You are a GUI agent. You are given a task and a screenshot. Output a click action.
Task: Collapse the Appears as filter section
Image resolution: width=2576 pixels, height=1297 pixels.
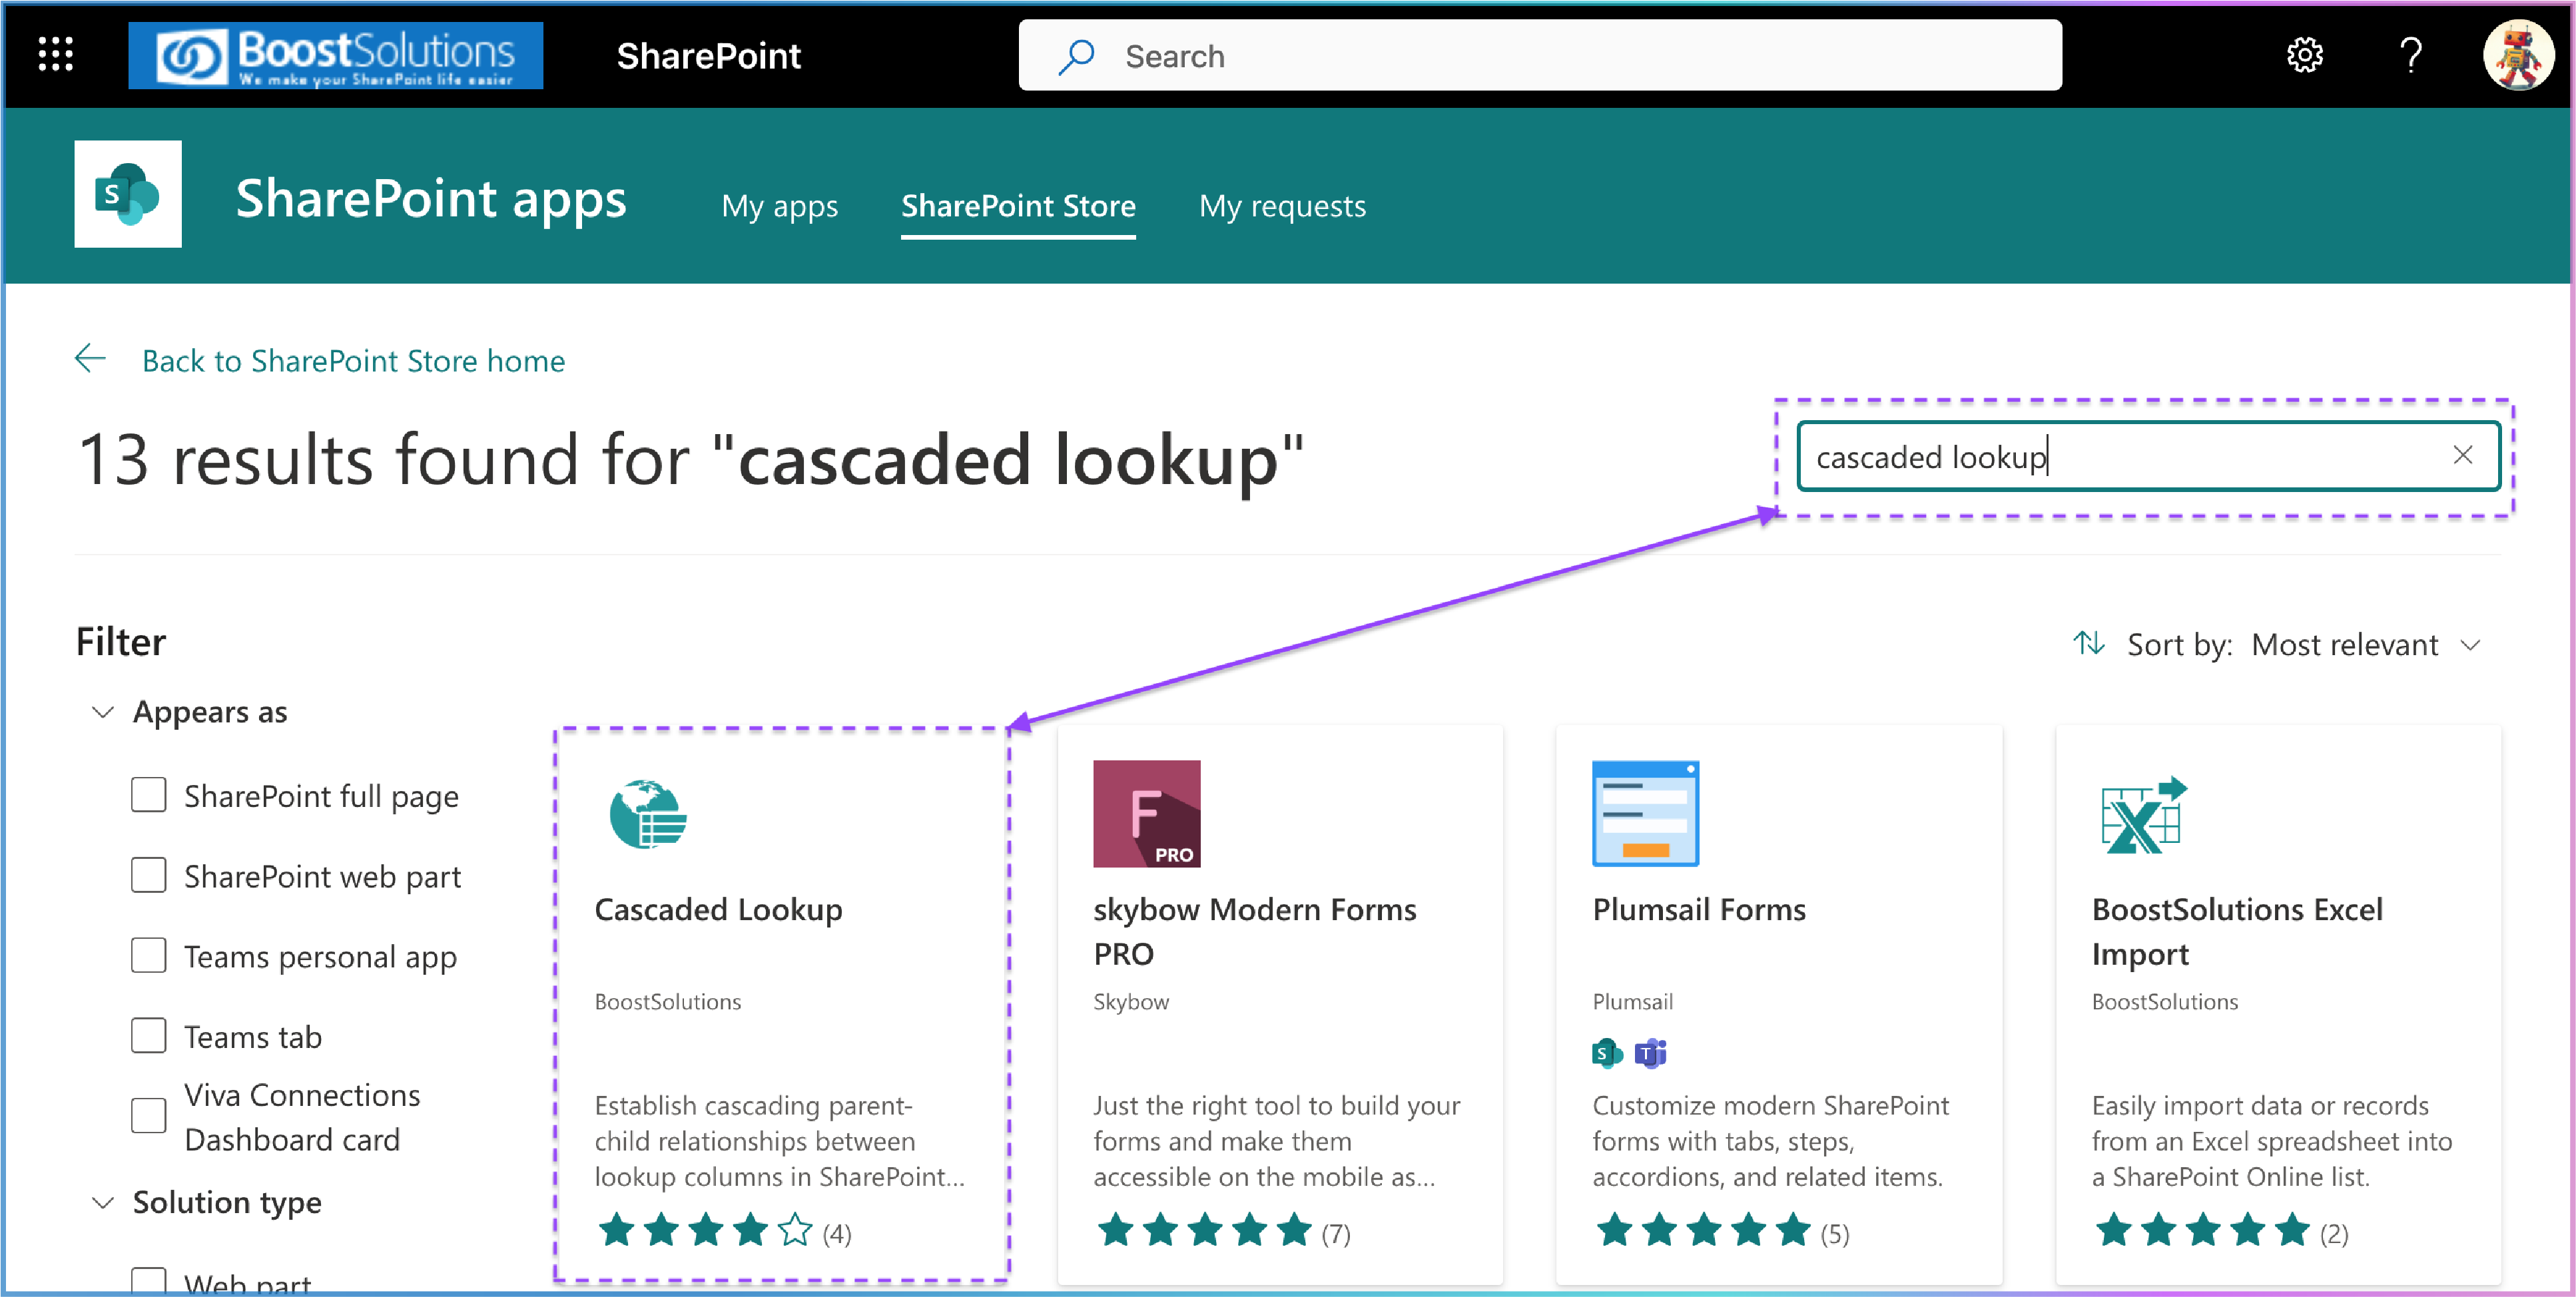tap(102, 711)
